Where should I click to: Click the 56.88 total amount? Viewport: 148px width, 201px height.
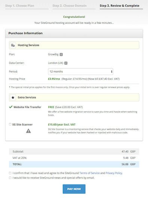pyautogui.click(x=125, y=164)
